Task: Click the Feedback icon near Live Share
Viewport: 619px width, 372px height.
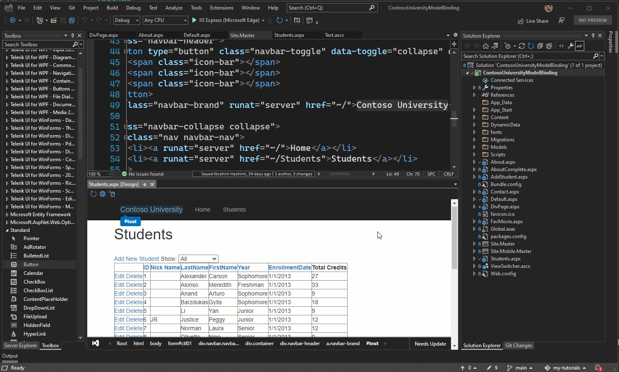Action: 561,20
